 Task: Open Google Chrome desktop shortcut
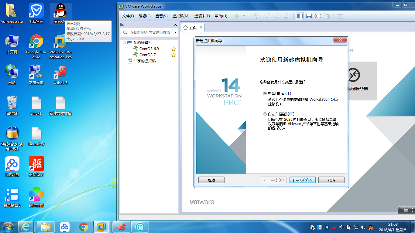[36, 46]
